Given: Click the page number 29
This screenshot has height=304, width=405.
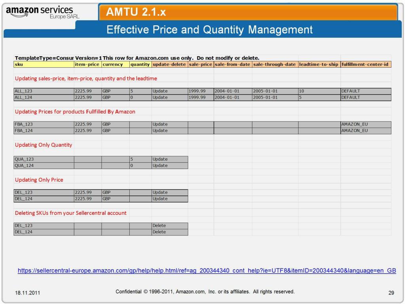Looking at the screenshot, I should (x=391, y=293).
